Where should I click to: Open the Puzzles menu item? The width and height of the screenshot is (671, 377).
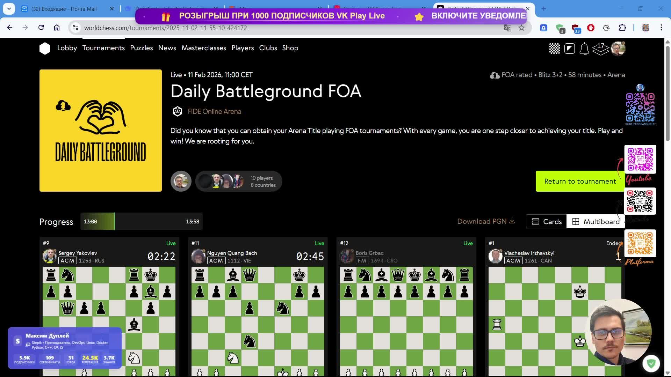[141, 48]
